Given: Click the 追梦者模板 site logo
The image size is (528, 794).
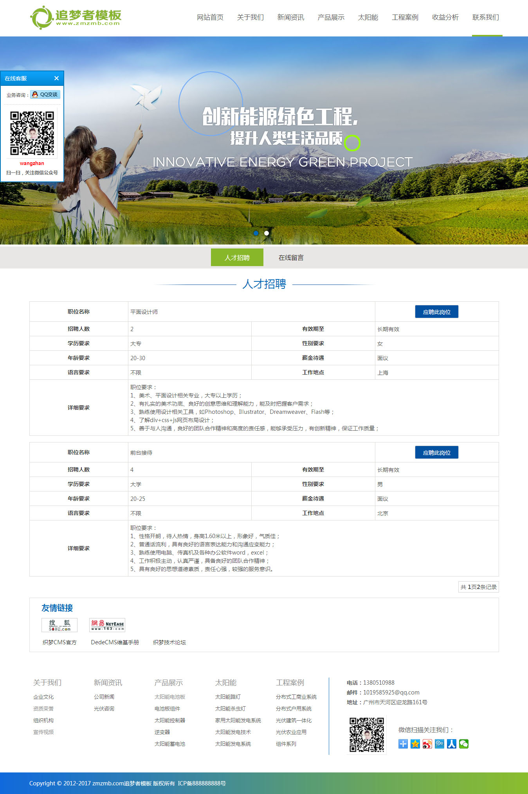Looking at the screenshot, I should (x=76, y=18).
